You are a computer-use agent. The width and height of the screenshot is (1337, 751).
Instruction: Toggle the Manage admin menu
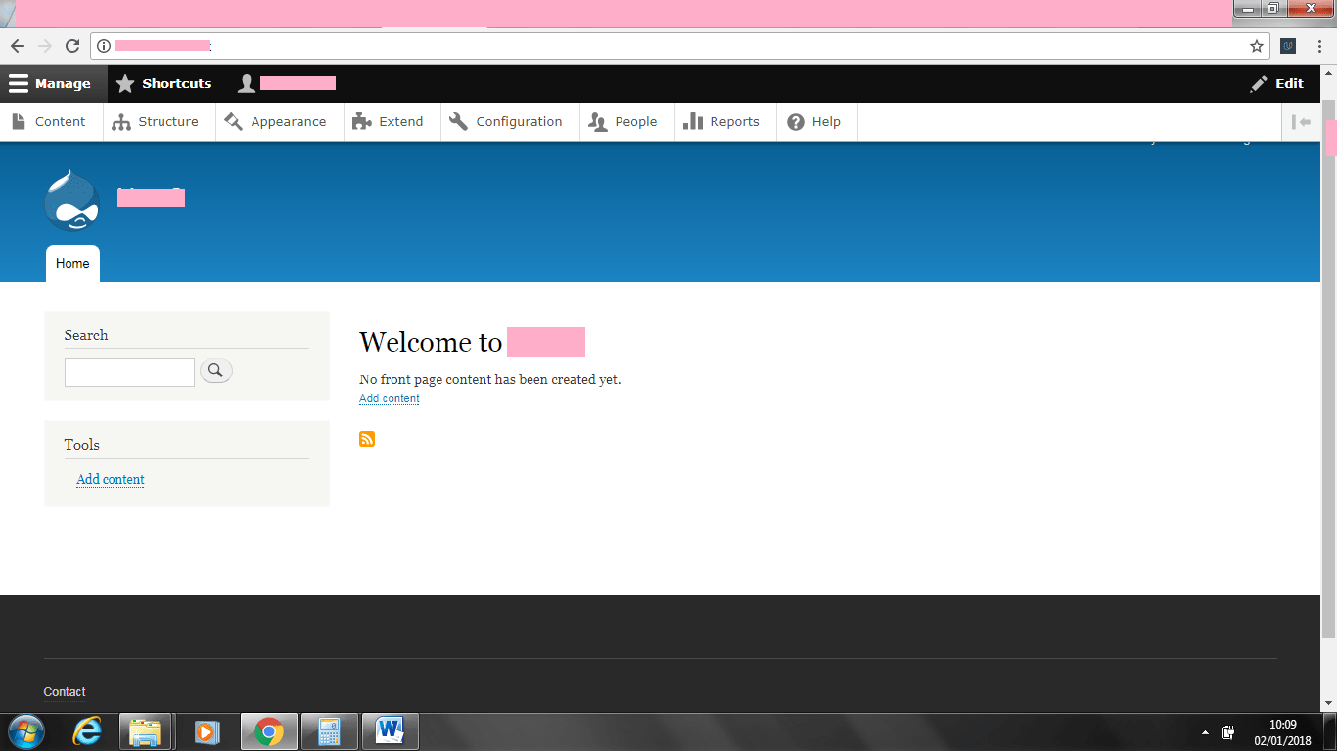51,84
